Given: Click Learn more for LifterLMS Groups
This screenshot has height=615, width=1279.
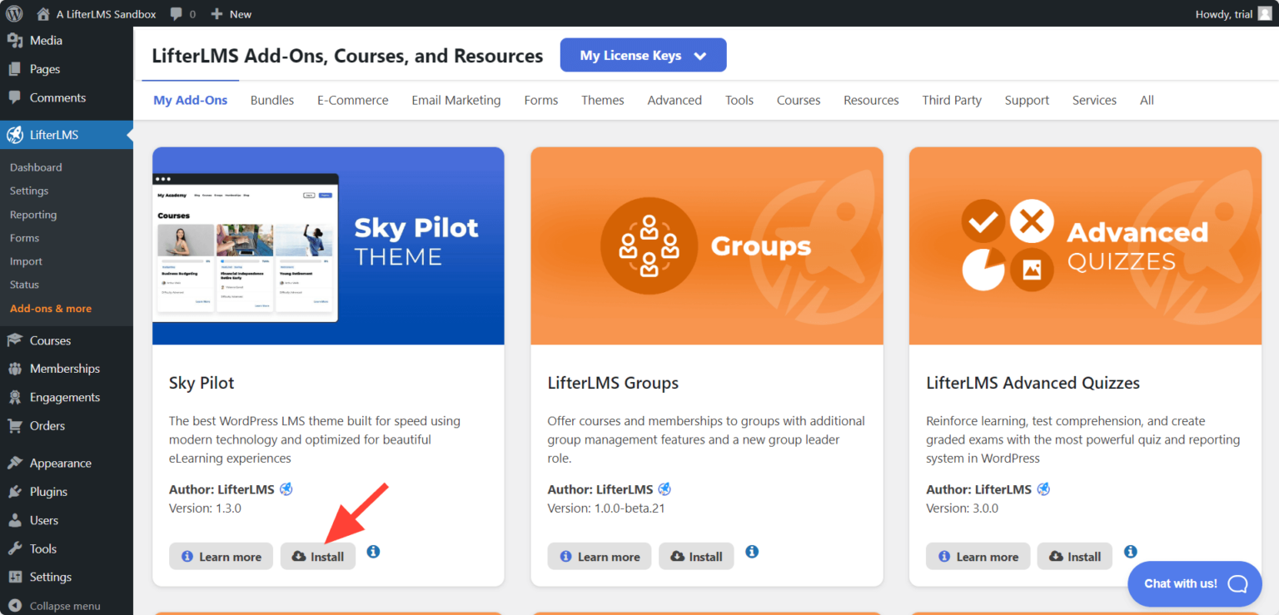Looking at the screenshot, I should pos(599,556).
